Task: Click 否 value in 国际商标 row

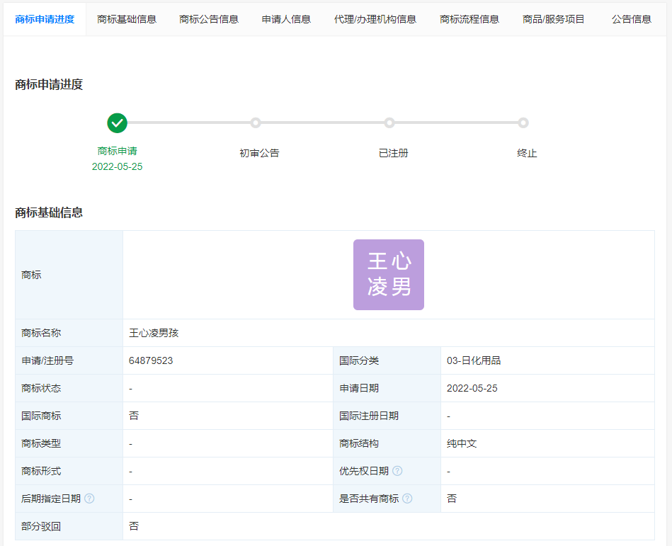Action: click(x=134, y=416)
